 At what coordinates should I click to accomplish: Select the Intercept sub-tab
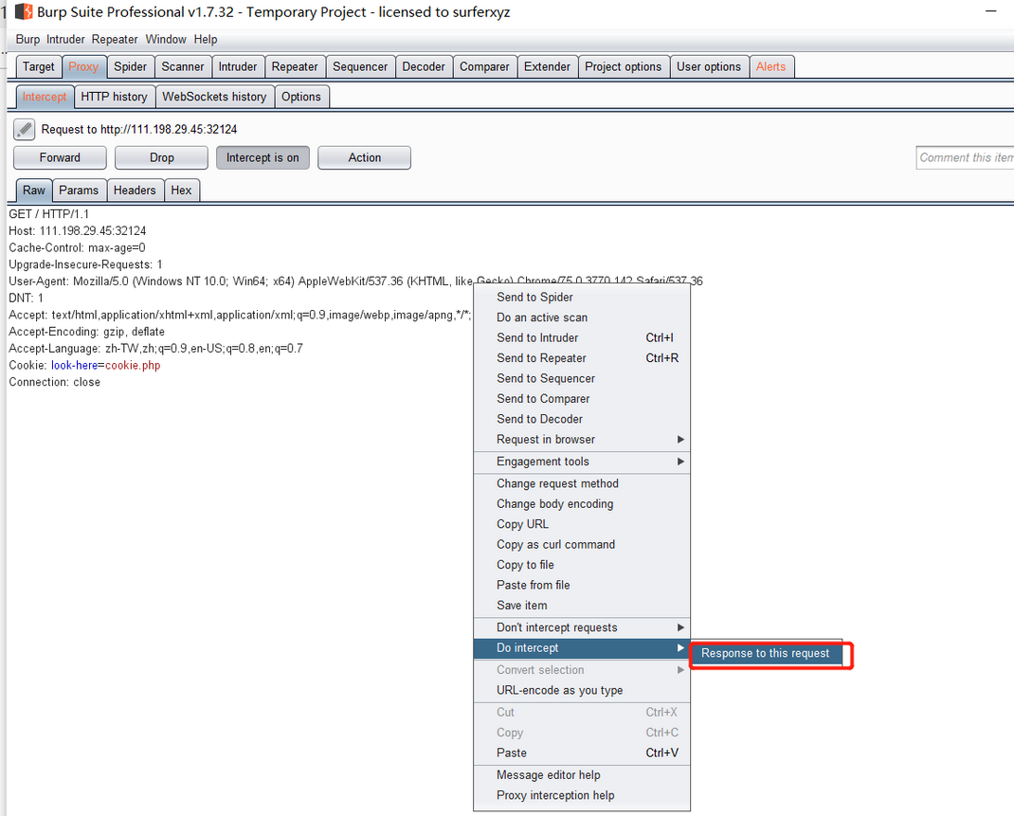tap(45, 97)
